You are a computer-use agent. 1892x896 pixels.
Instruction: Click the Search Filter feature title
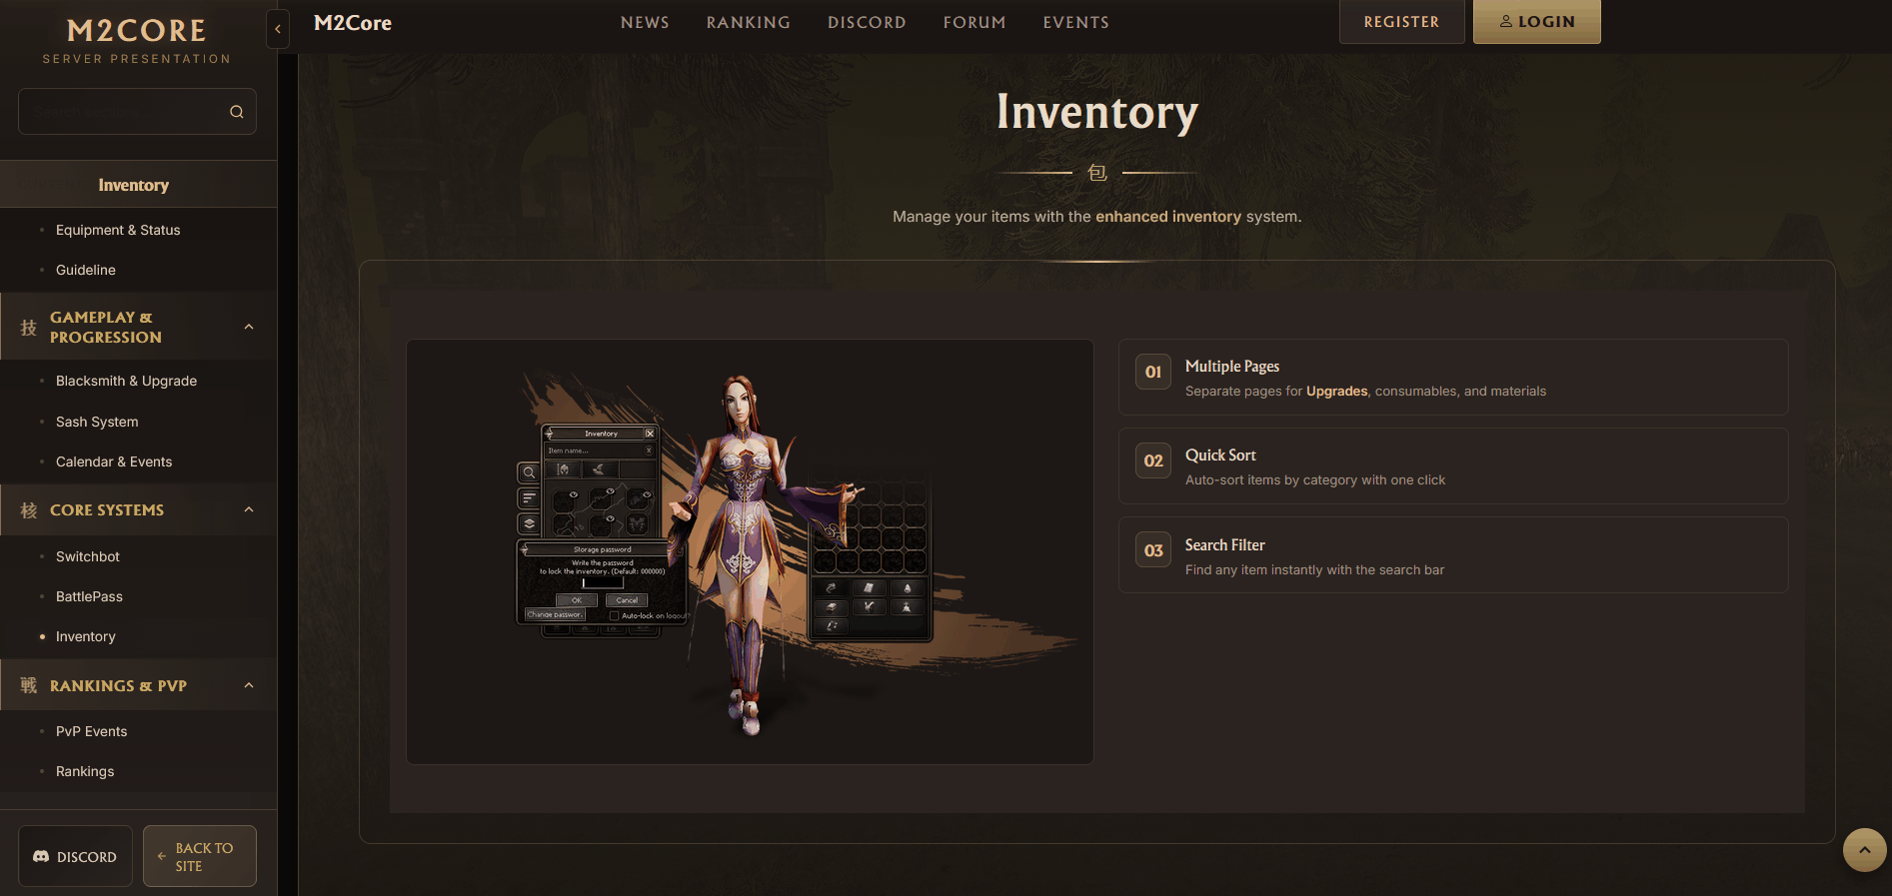[1225, 545]
